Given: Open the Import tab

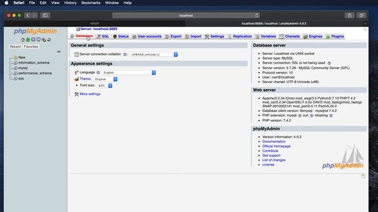Looking at the screenshot, I should [x=193, y=37].
